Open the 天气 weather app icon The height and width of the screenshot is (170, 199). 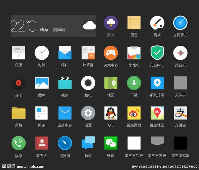(111, 23)
